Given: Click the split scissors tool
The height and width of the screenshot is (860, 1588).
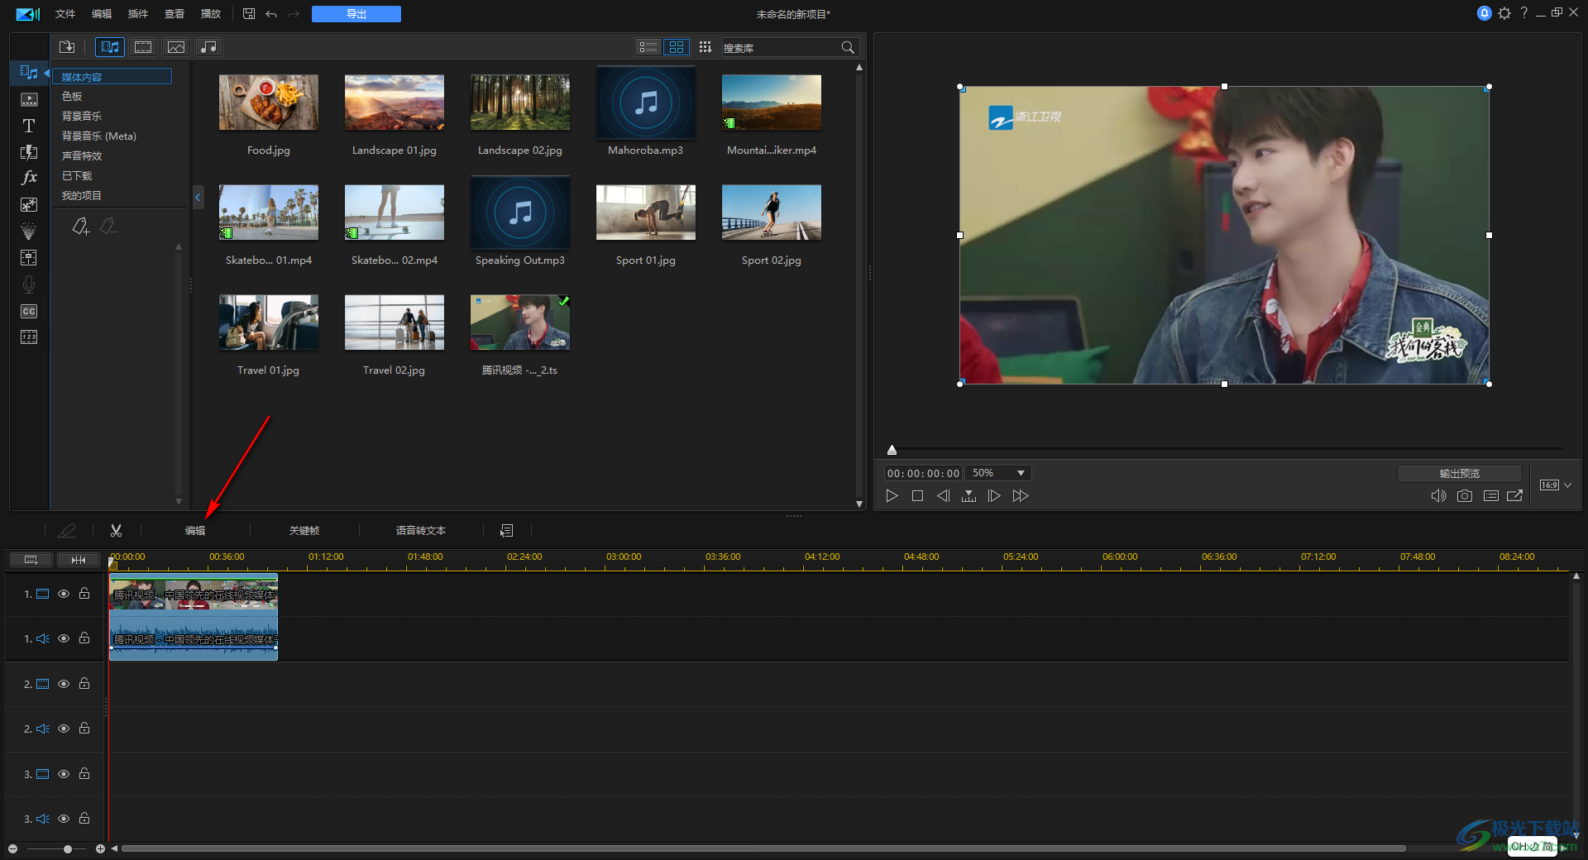Looking at the screenshot, I should [117, 531].
